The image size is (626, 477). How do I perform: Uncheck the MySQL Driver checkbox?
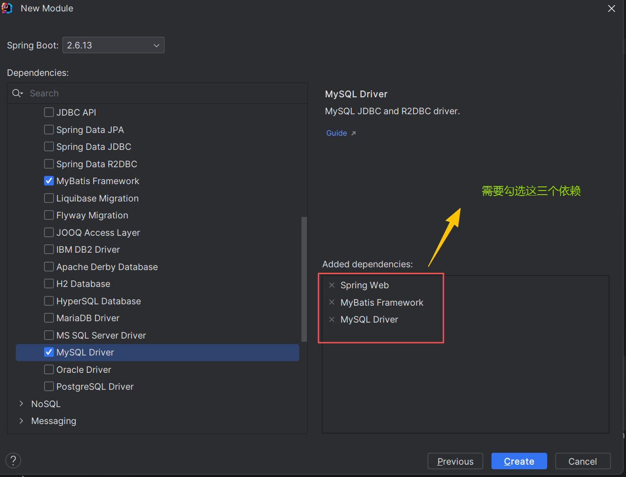pyautogui.click(x=49, y=352)
